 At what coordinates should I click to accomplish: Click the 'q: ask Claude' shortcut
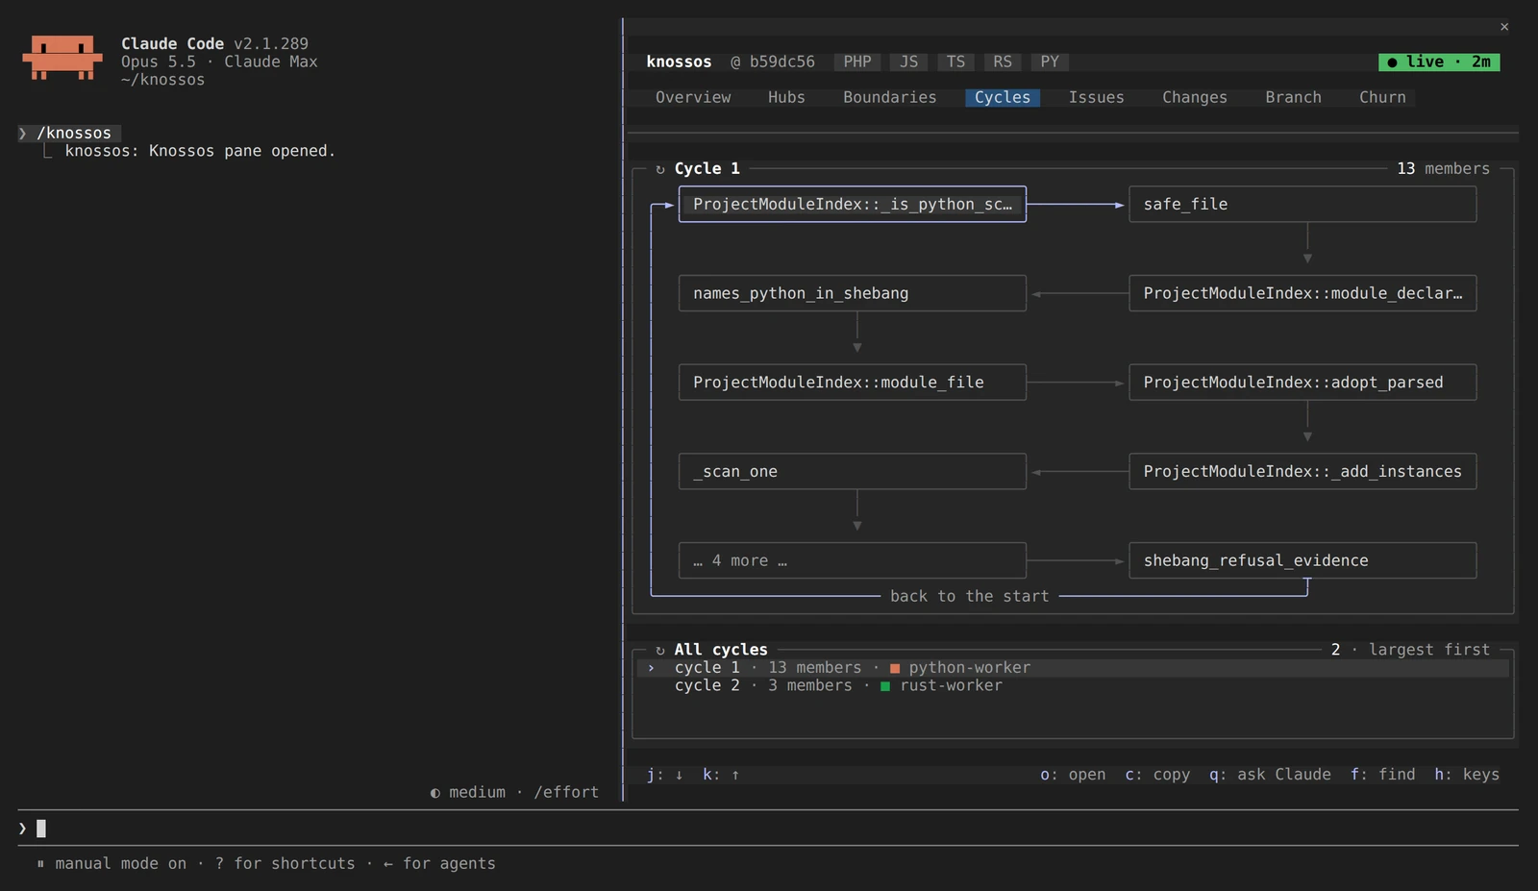tap(1270, 775)
